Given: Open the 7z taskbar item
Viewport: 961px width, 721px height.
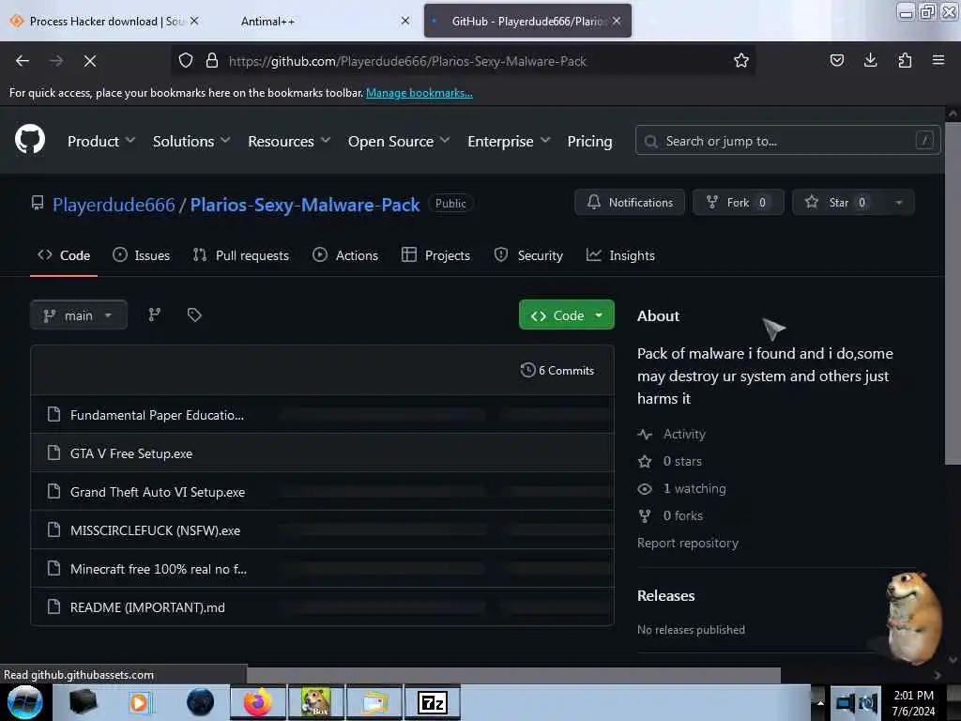Looking at the screenshot, I should [x=432, y=702].
